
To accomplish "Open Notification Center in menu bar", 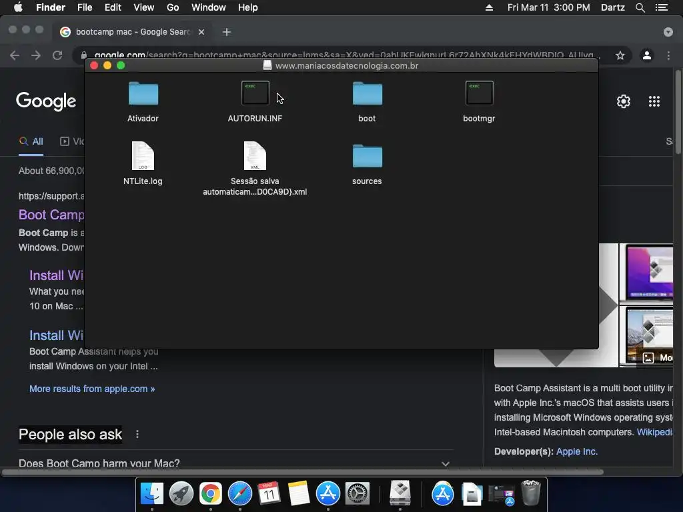I will click(662, 7).
